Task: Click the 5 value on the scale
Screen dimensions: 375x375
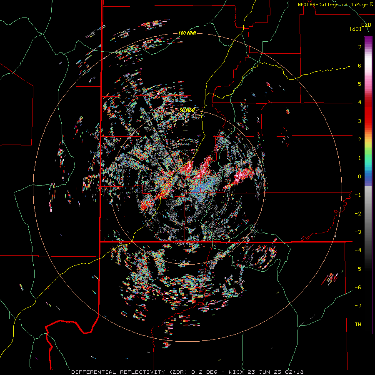Action: coord(360,84)
